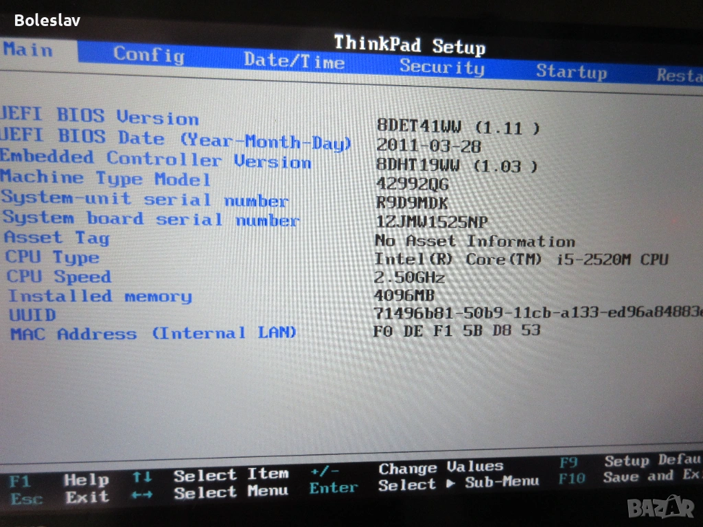Viewport: 703px width, 527px height.
Task: Click the up/down arrows Select Item icon
Action: point(141,476)
